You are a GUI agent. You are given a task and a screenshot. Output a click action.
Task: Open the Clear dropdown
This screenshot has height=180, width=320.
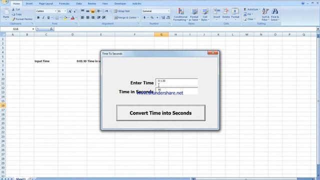pos(249,19)
